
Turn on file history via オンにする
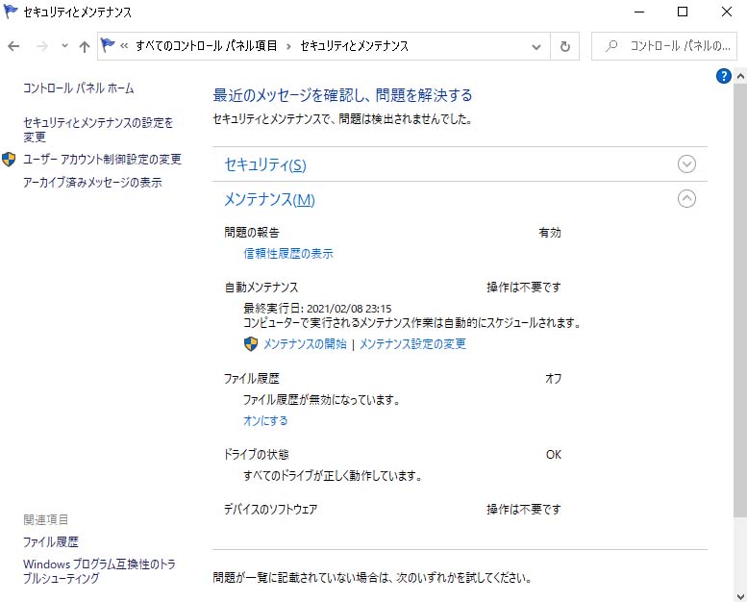(265, 421)
